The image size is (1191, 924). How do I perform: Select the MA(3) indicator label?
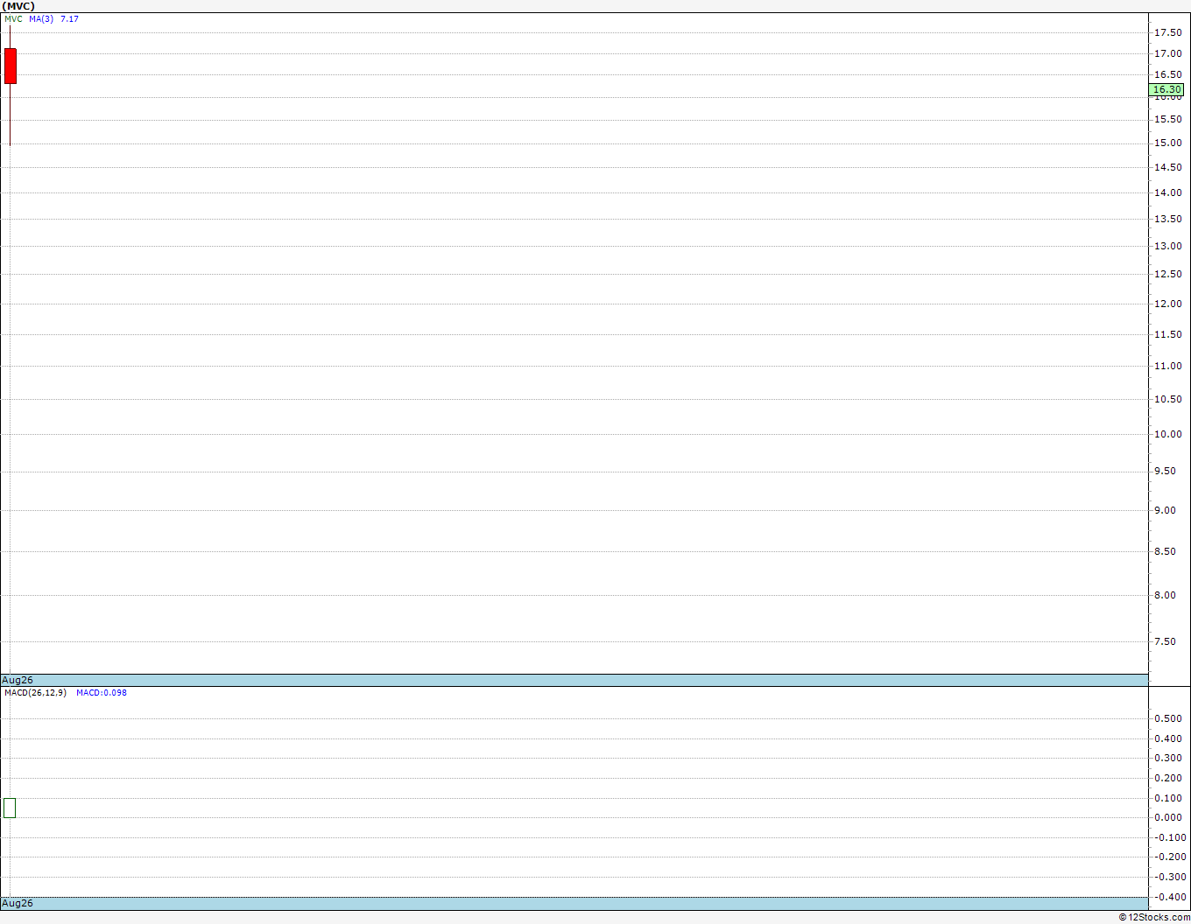(41, 19)
